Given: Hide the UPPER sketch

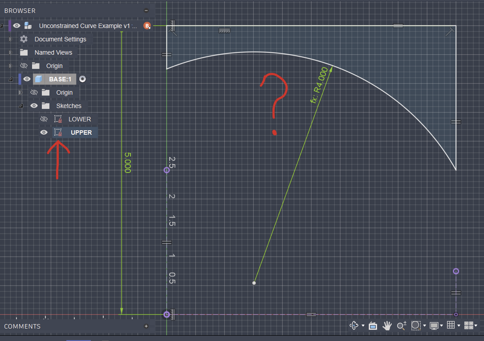Looking at the screenshot, I should click(43, 132).
